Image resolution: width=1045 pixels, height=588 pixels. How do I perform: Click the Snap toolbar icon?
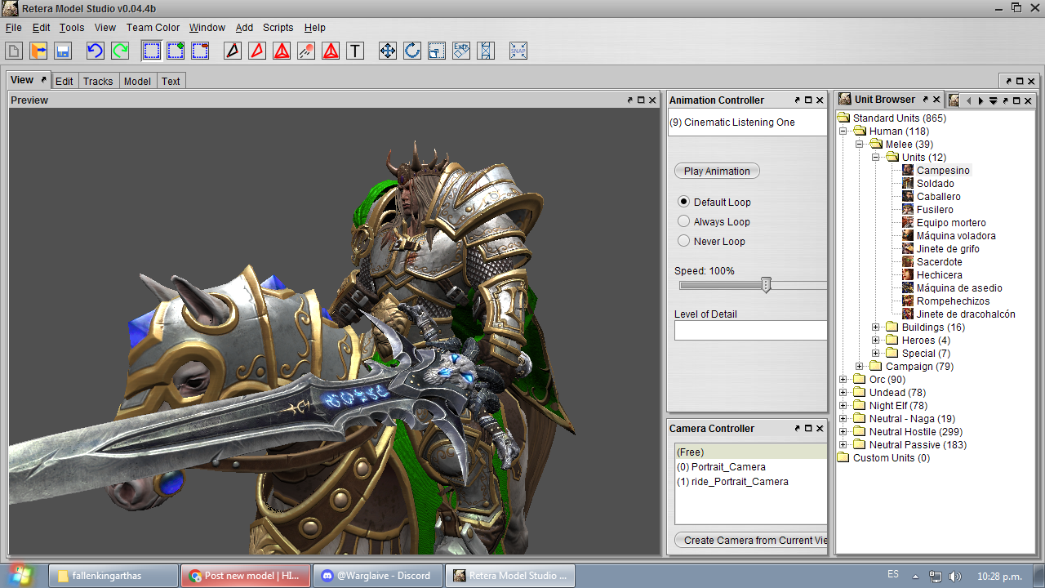click(518, 51)
